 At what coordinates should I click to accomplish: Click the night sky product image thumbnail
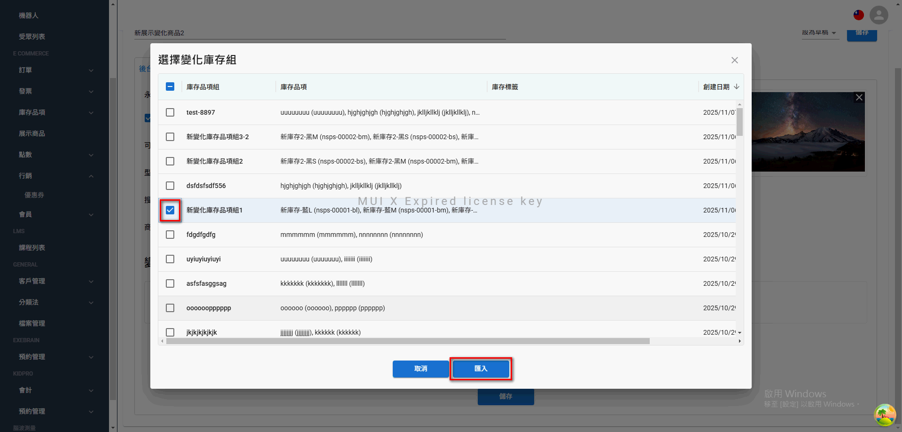pyautogui.click(x=808, y=132)
